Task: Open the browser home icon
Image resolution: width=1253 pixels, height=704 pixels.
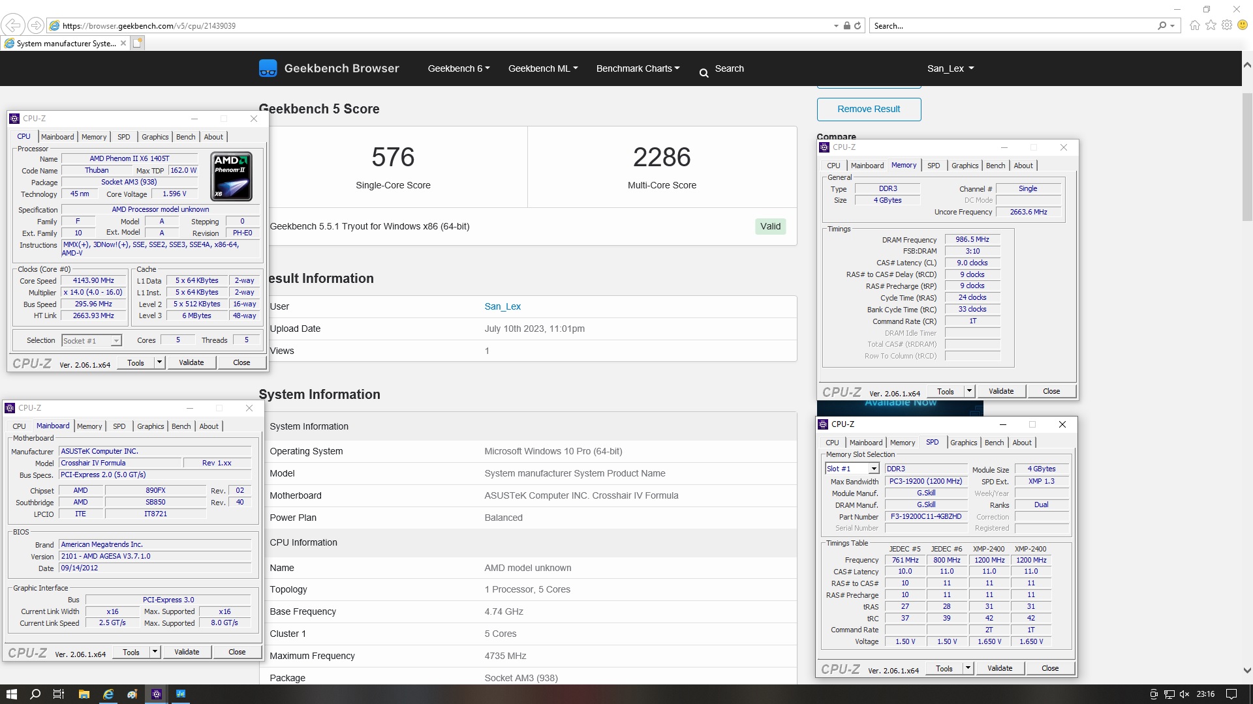Action: [1194, 25]
